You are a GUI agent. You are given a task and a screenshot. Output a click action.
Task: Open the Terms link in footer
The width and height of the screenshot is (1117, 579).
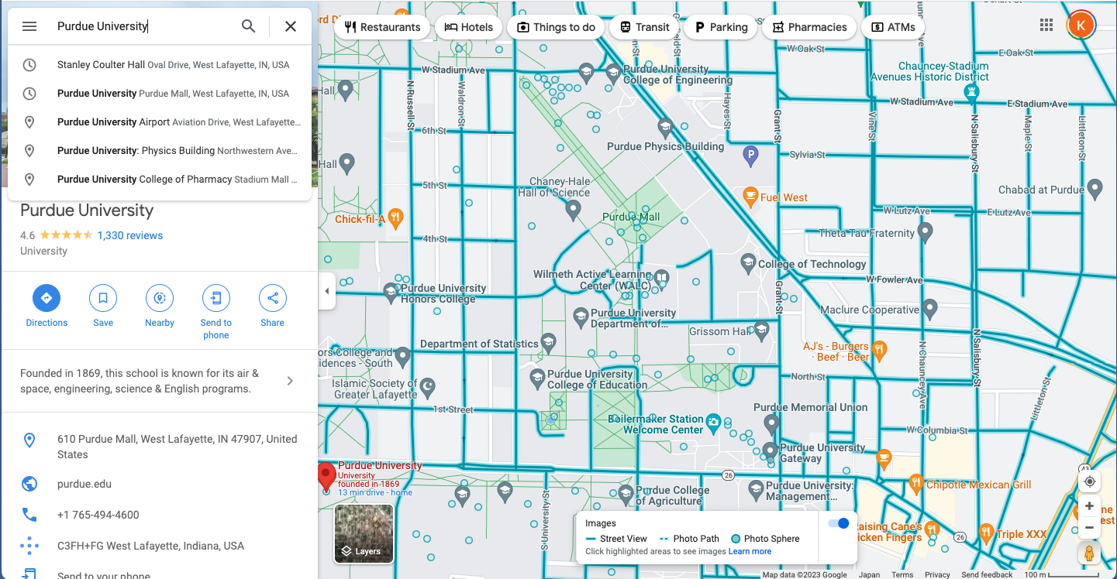click(902, 574)
